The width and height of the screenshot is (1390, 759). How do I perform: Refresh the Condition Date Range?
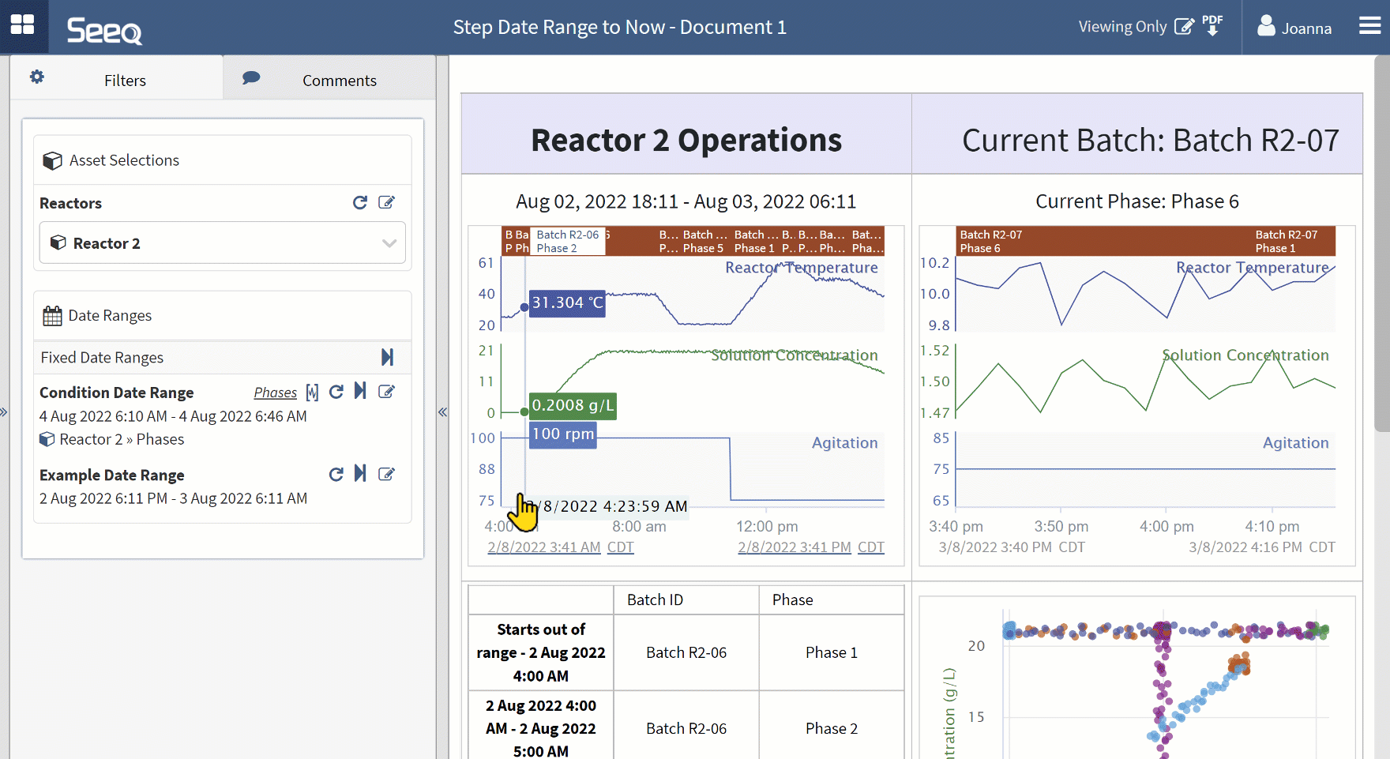[336, 393]
